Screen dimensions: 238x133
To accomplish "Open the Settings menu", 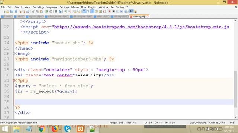I will click(x=64, y=7).
